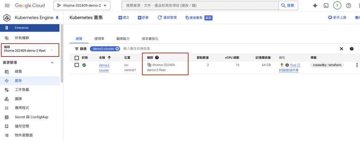Open 應用程式 in the sidebar
The height and width of the screenshot is (141, 360).
pyautogui.click(x=30, y=108)
